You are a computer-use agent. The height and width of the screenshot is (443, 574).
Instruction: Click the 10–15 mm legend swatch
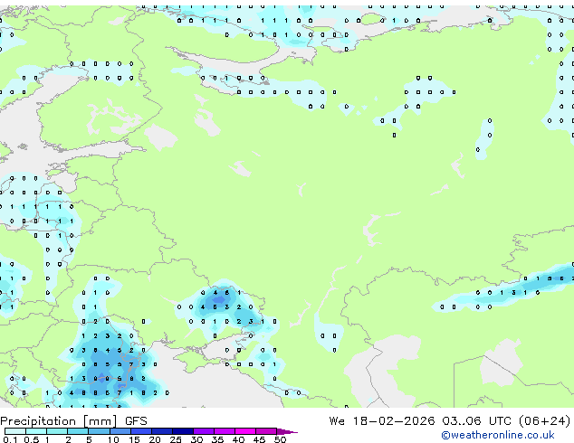tap(120, 431)
